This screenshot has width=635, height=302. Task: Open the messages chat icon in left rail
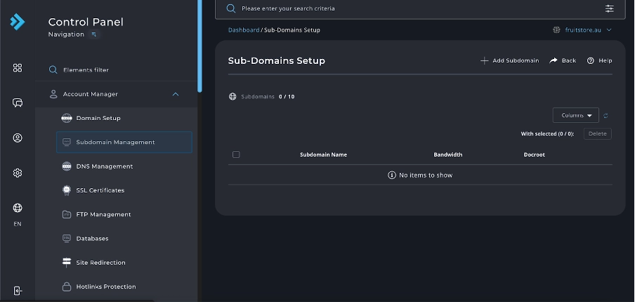[x=18, y=103]
